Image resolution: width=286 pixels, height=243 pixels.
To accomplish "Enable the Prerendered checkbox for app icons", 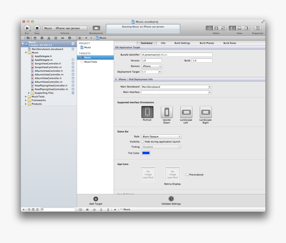I will pyautogui.click(x=187, y=175).
